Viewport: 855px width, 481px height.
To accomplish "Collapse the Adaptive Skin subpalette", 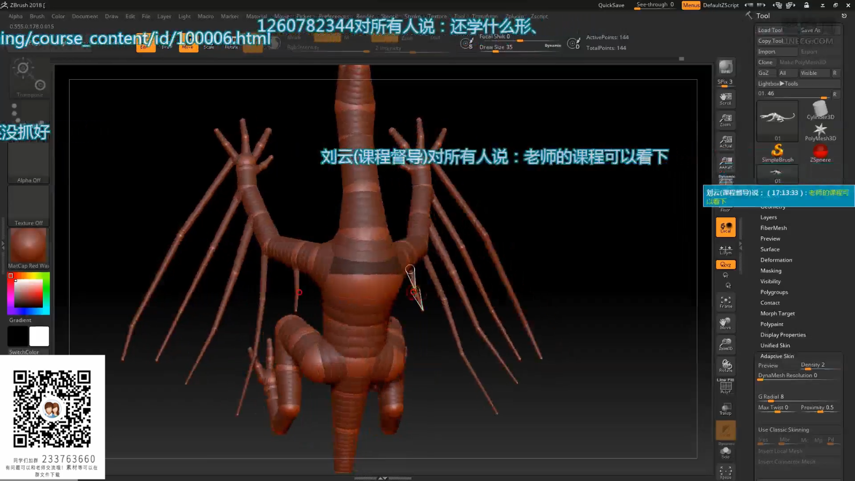I will (x=777, y=356).
